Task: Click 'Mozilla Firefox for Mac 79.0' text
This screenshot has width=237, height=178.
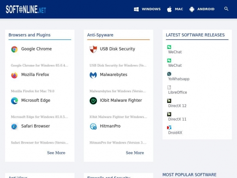Action: pos(32,91)
